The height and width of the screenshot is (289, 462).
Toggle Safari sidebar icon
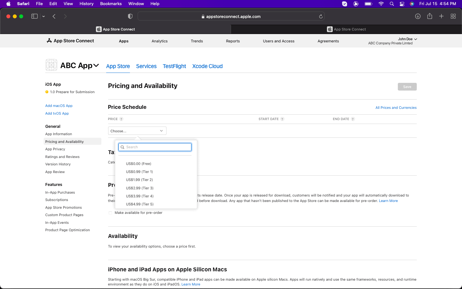click(34, 16)
